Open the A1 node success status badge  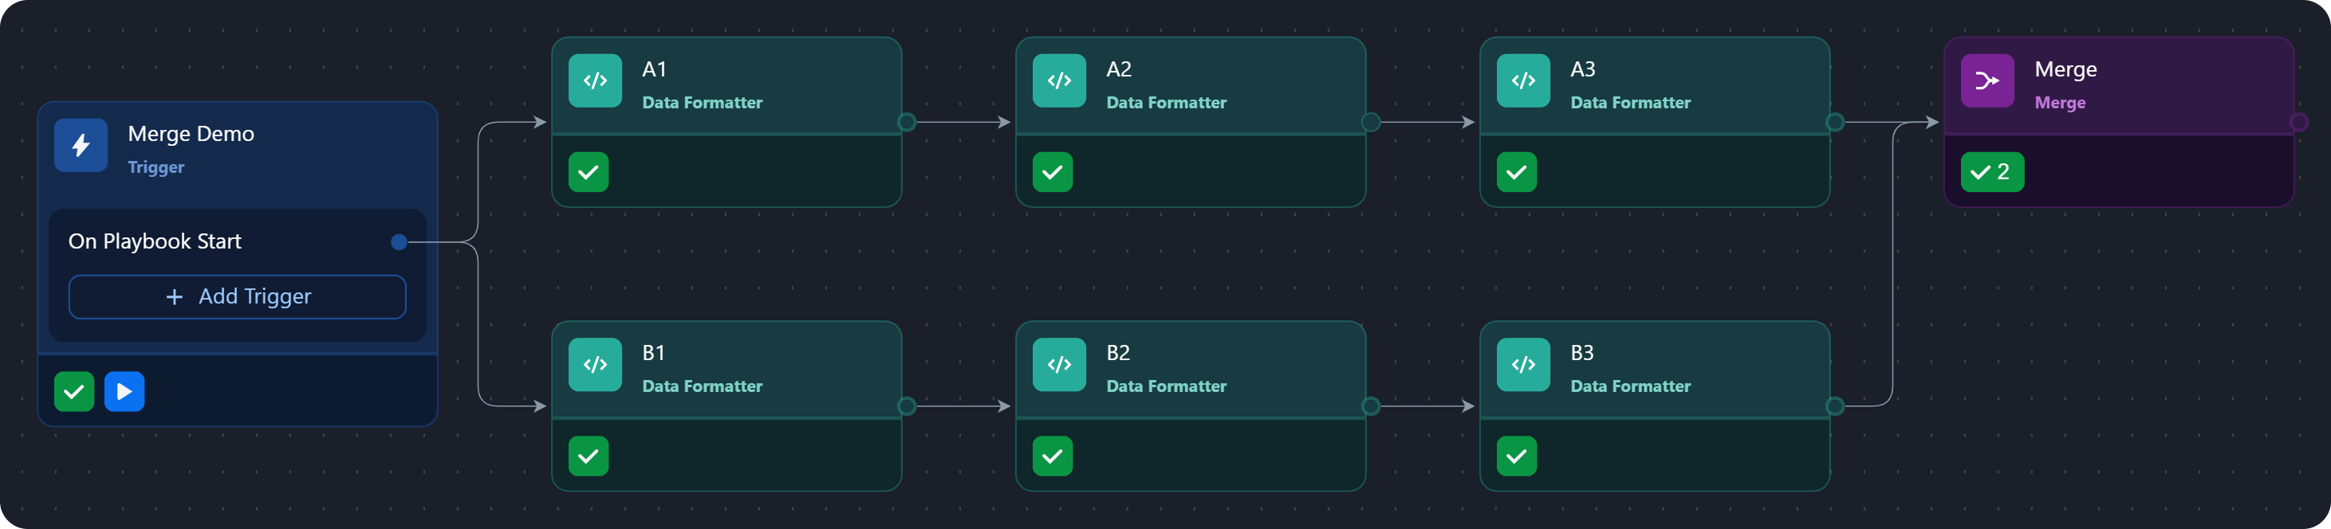click(x=589, y=173)
